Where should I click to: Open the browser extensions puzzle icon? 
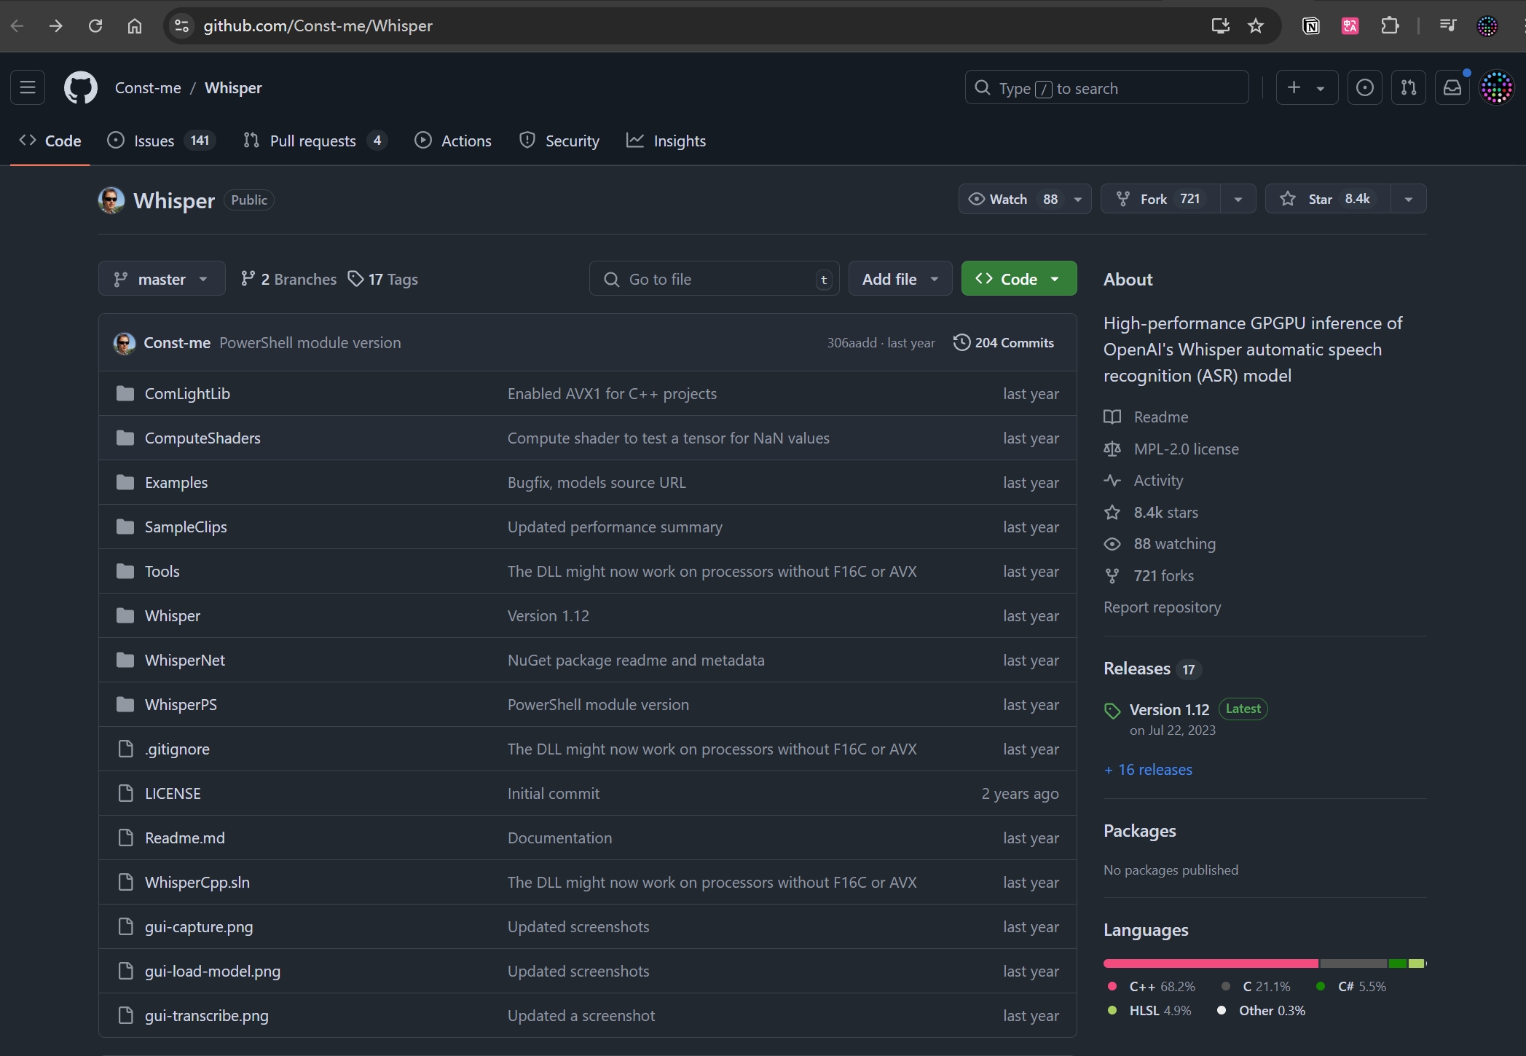1390,26
